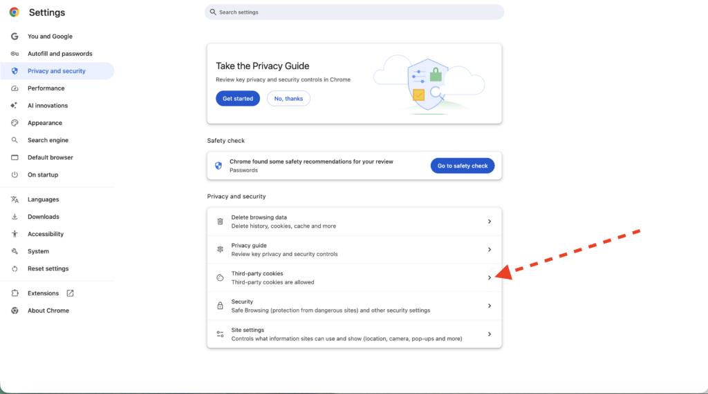The width and height of the screenshot is (708, 394).
Task: Dismiss Privacy Guide with No, thanks
Action: pos(288,98)
